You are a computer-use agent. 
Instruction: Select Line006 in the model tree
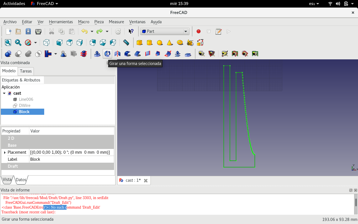(26, 99)
